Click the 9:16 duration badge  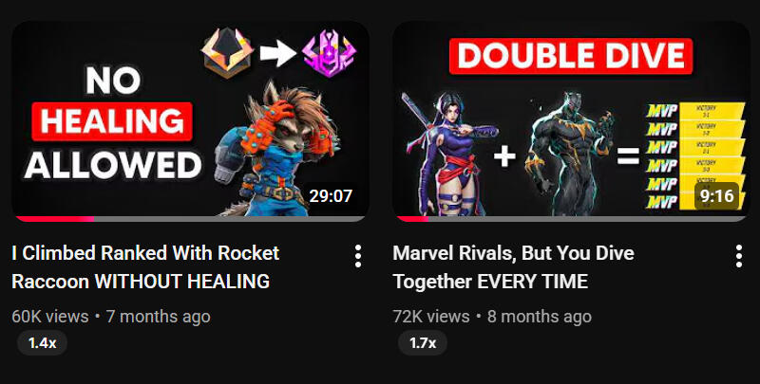[716, 196]
